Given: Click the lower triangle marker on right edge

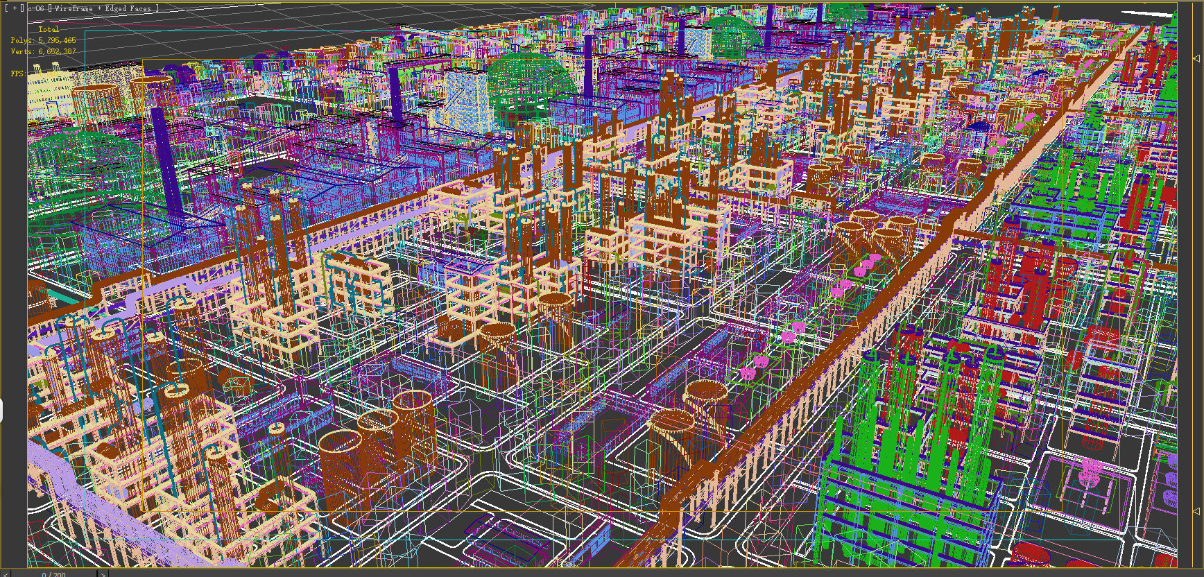Looking at the screenshot, I should point(1196,511).
